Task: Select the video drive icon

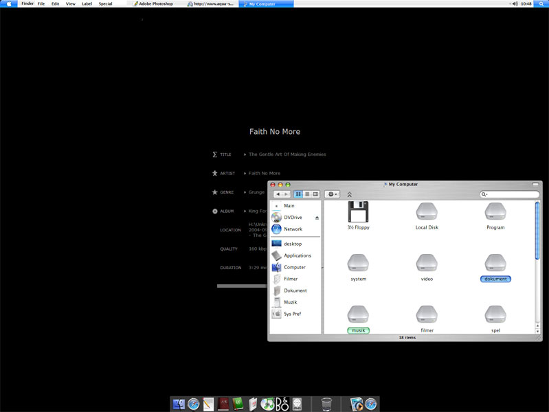Action: 427,263
